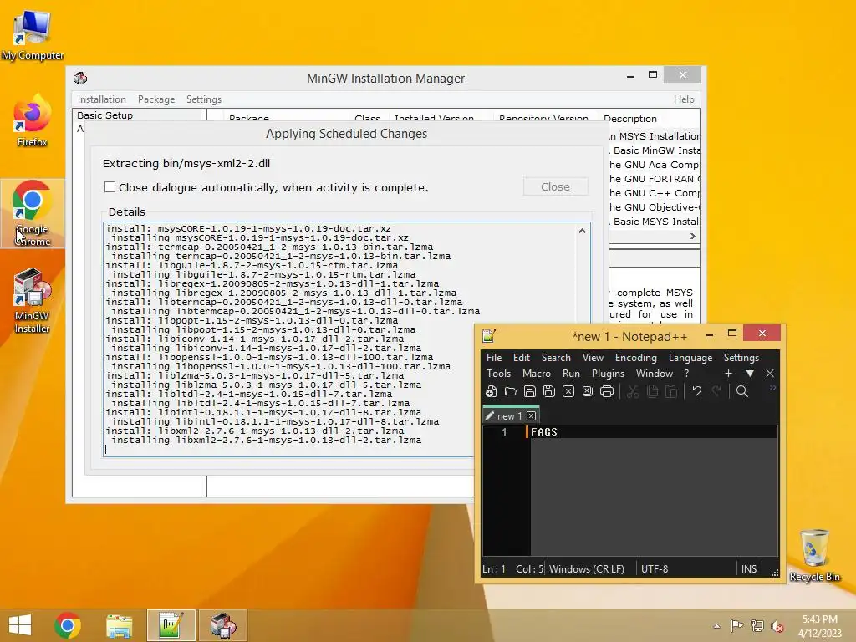Click the Close document toolbar icon in Notepad++
The image size is (856, 642).
click(568, 391)
